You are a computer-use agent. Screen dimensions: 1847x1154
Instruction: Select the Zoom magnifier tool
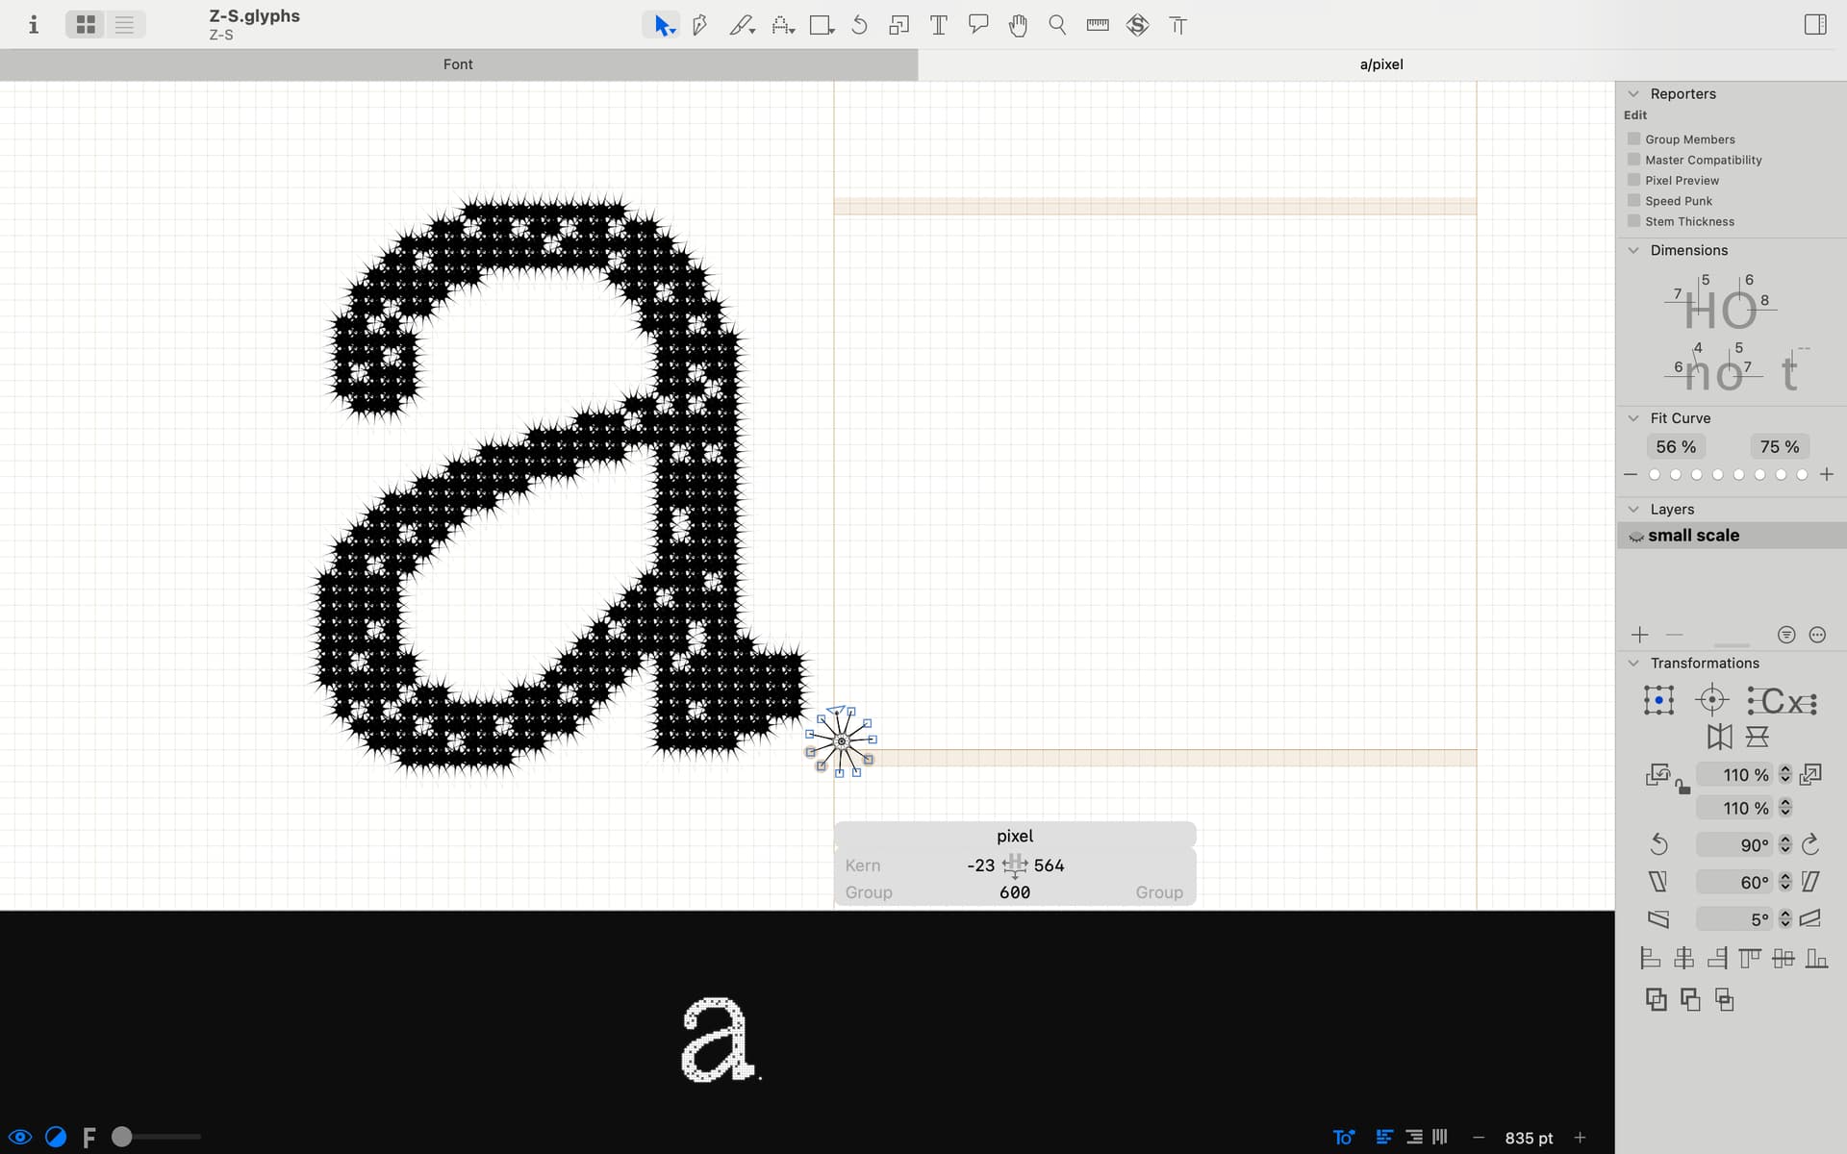coord(1057,25)
